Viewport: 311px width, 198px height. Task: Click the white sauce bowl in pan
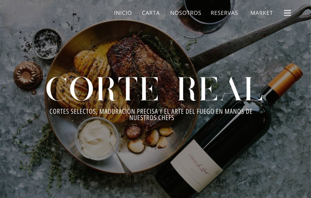97,139
